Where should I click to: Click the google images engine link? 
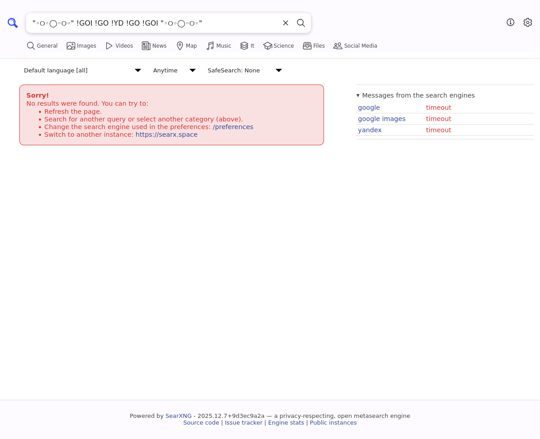coord(382,119)
